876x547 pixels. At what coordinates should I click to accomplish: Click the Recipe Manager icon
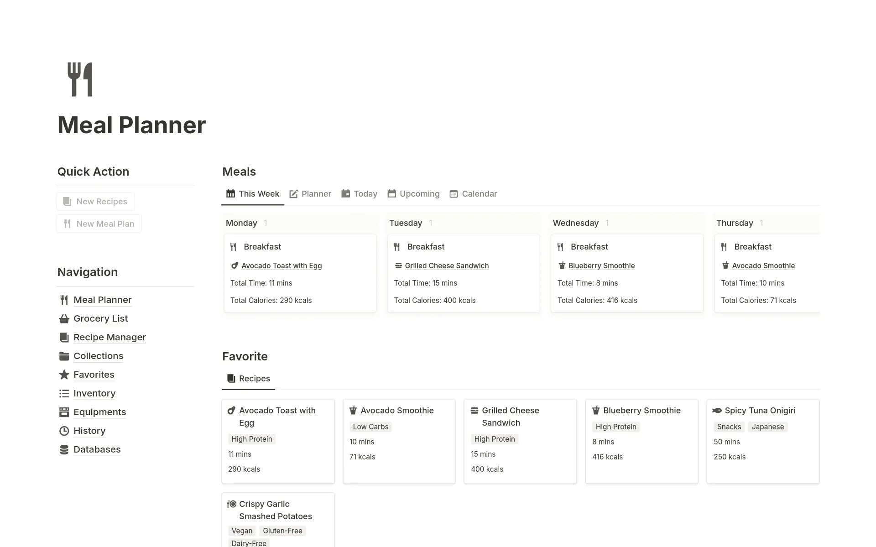pos(63,337)
